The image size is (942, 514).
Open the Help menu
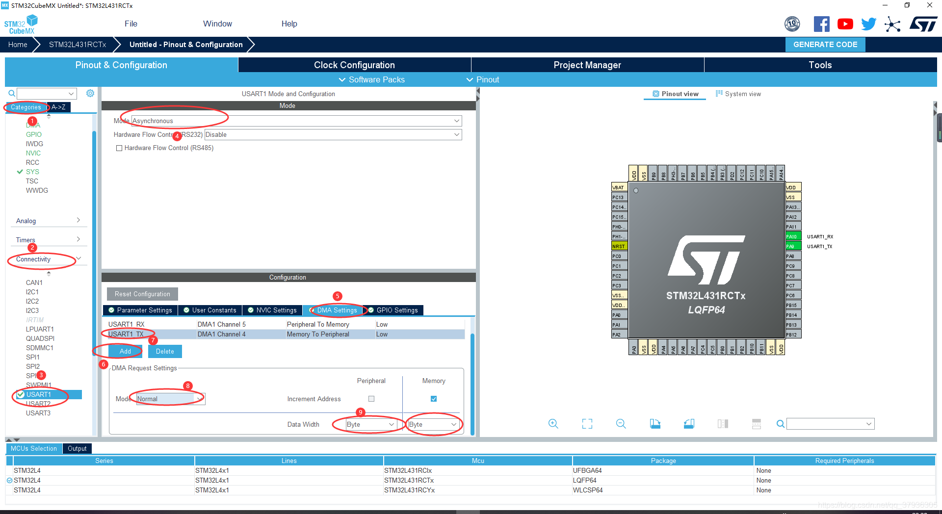pyautogui.click(x=289, y=24)
